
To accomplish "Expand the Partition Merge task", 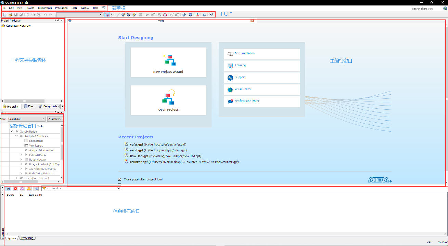I will point(21,155).
